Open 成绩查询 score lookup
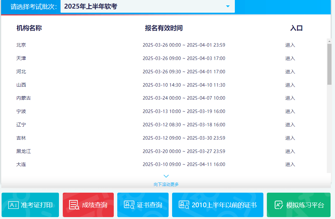This screenshot has height=219, width=335. click(x=88, y=205)
